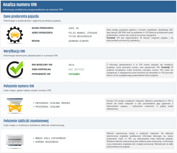Select the address line '74148 NECKARSULM'
The image size is (177, 153).
[x=80, y=36]
